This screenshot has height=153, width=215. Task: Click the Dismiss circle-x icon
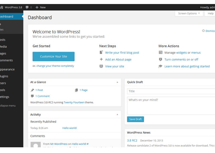point(203,31)
